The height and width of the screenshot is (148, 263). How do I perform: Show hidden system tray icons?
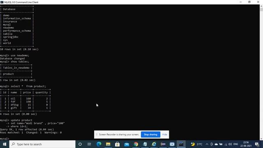click(207, 144)
